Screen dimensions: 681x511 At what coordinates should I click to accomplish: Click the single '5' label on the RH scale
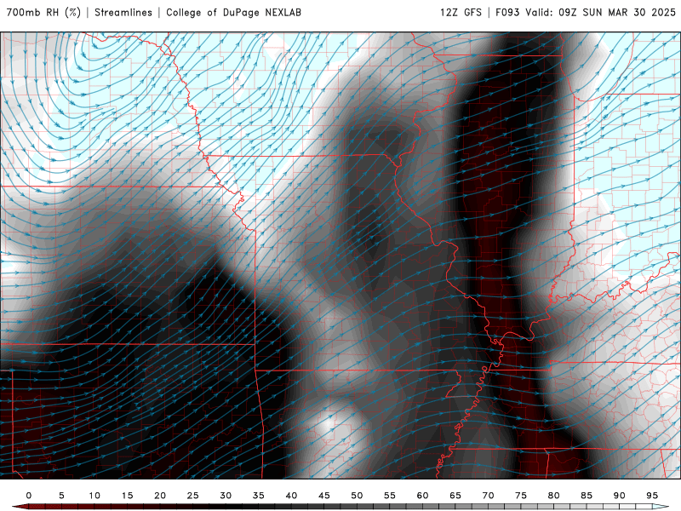click(x=61, y=496)
